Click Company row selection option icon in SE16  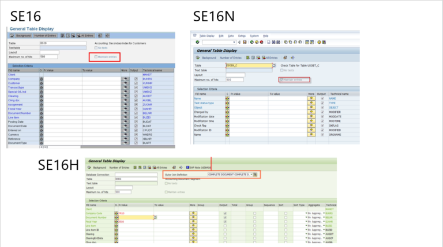pyautogui.click(x=42, y=79)
